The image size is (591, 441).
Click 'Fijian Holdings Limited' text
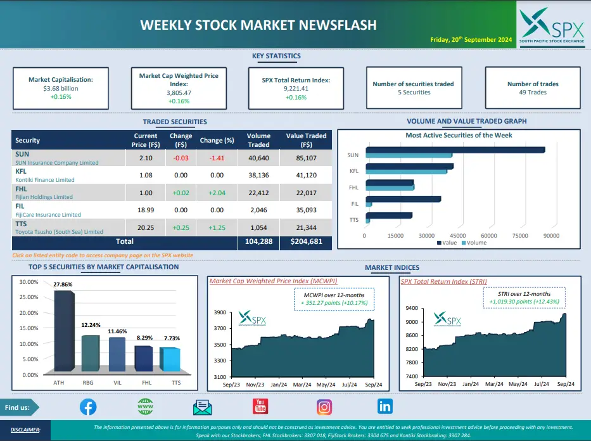[x=44, y=197]
